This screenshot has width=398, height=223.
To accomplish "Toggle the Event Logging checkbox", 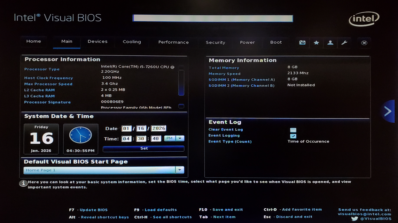I will [x=293, y=136].
